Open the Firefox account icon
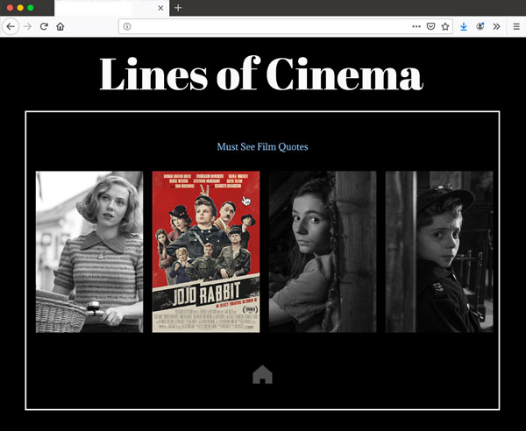 (x=480, y=26)
